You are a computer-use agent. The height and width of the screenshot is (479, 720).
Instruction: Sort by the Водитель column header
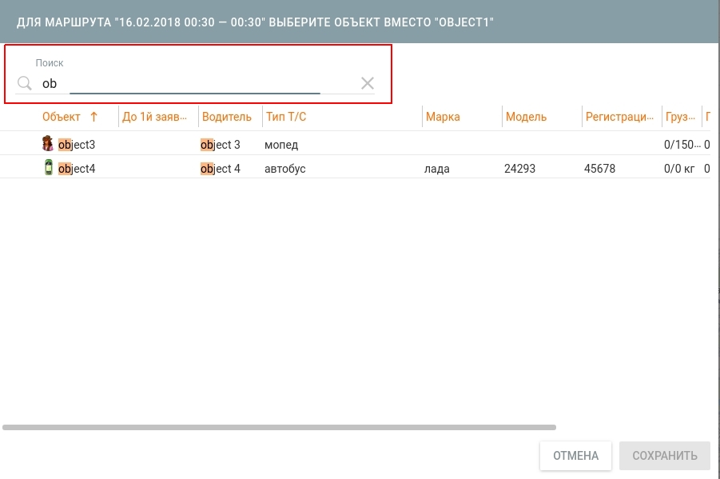[x=226, y=117]
